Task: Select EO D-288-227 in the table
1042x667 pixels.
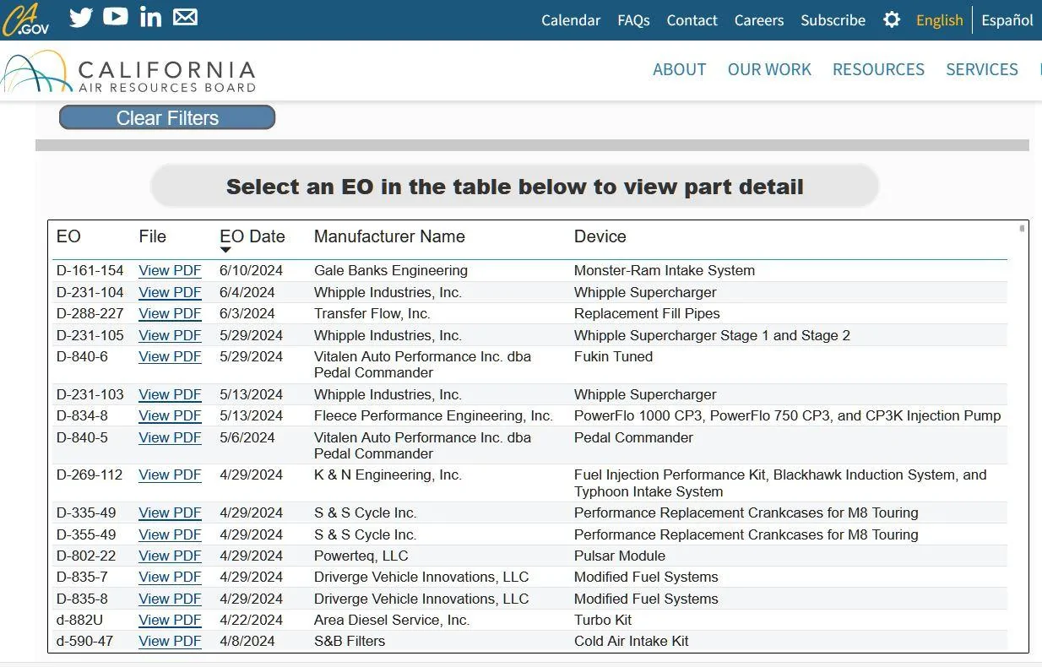Action: [x=90, y=313]
